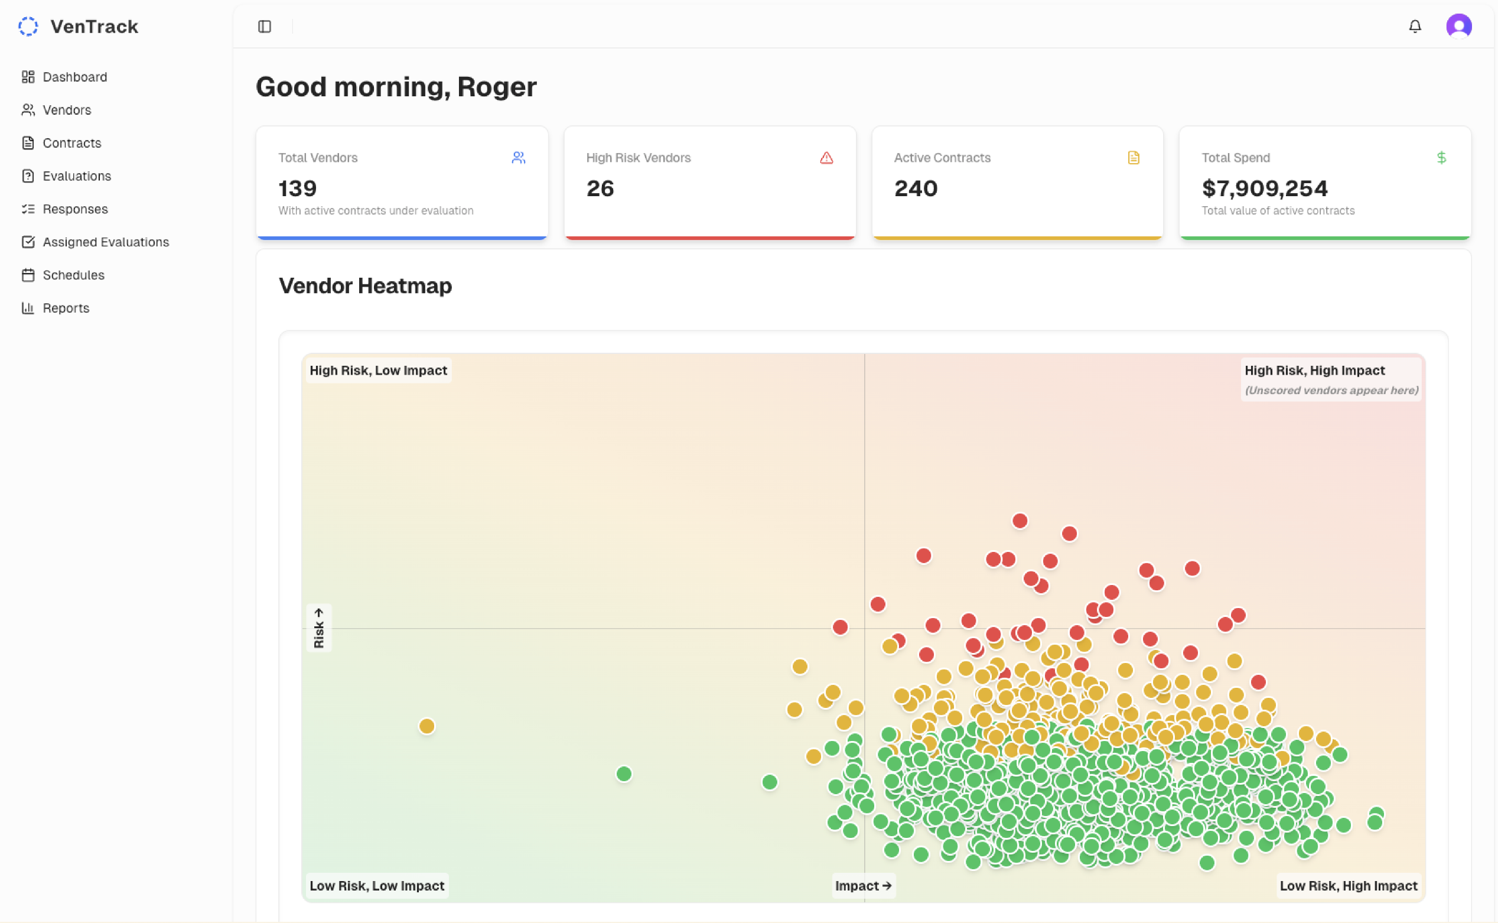The width and height of the screenshot is (1498, 923).
Task: Go to Dashboard in sidebar
Action: (x=74, y=77)
